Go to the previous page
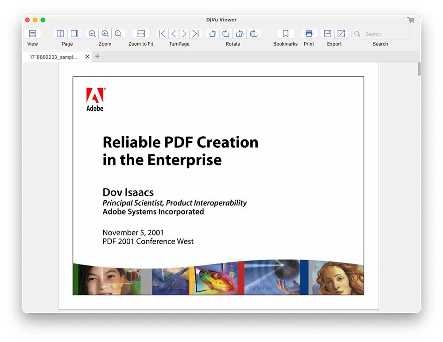This screenshot has height=342, width=443. 174,34
